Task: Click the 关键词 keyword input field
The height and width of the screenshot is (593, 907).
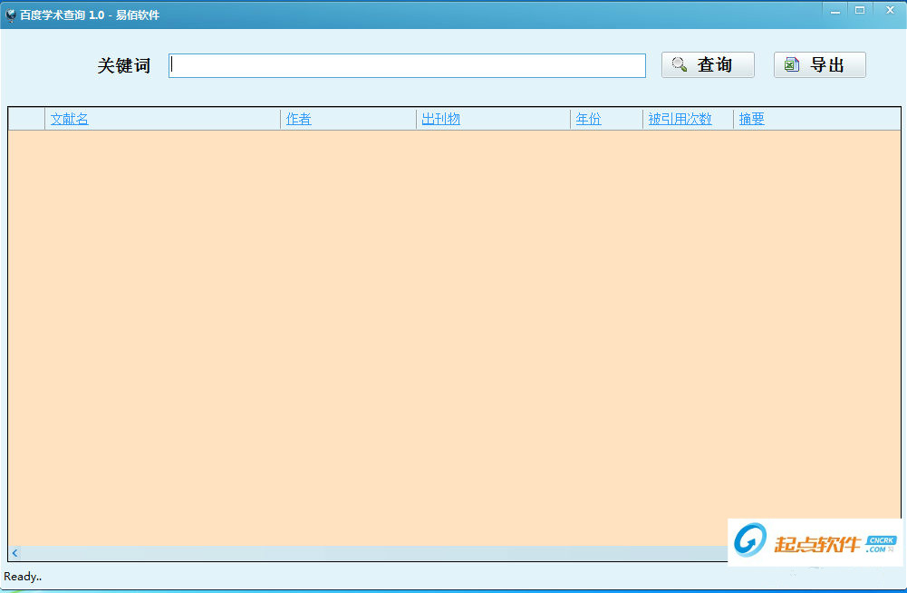Action: coord(407,65)
